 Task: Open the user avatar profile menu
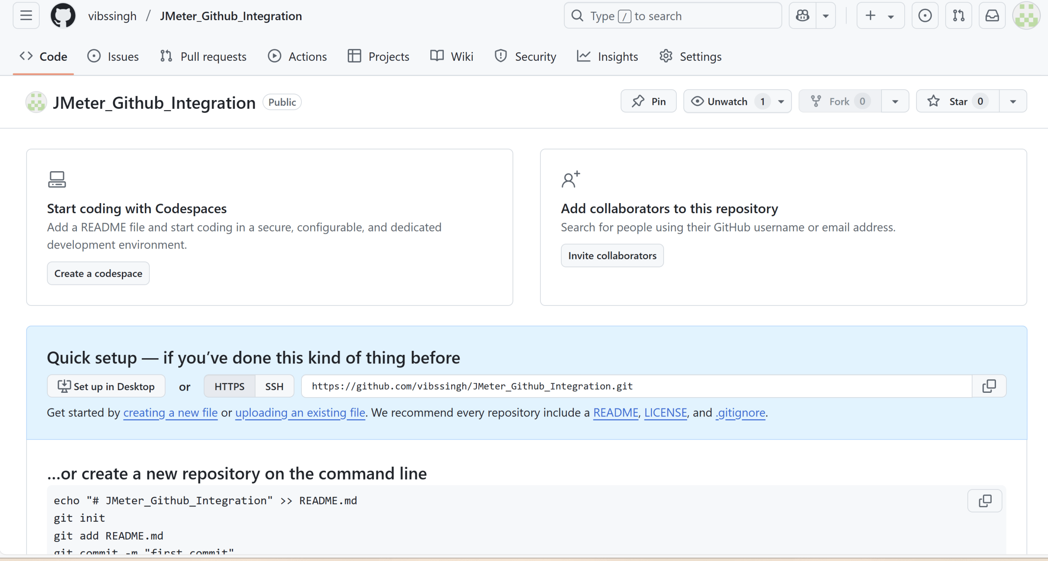pyautogui.click(x=1026, y=16)
